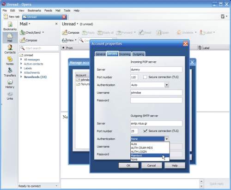Open the incoming Authentication dropdown arrow
This screenshot has width=231, height=190.
pyautogui.click(x=166, y=85)
